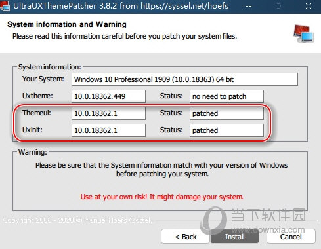Click the 'System information:' group label

(49, 67)
